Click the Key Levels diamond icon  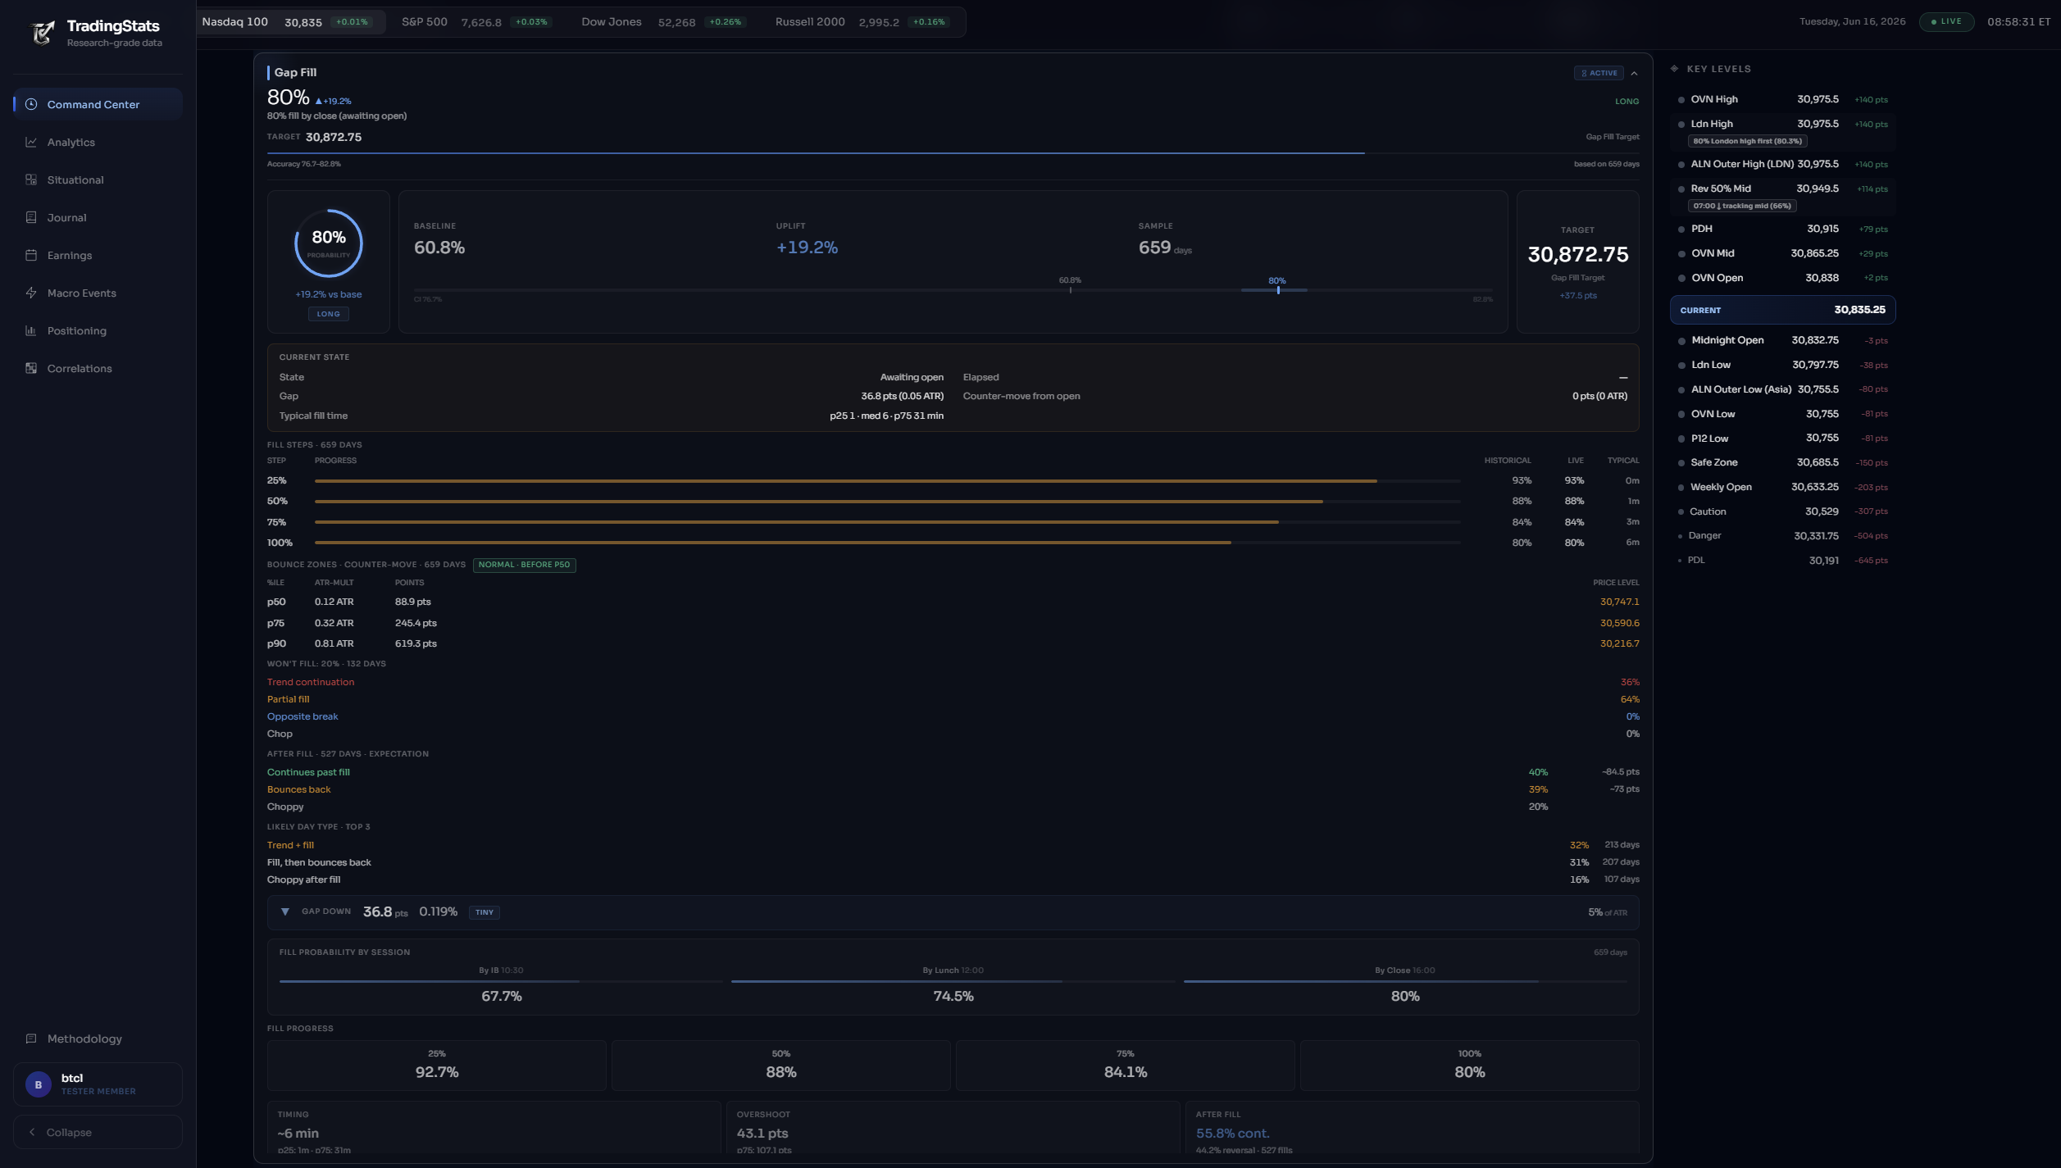1674,69
